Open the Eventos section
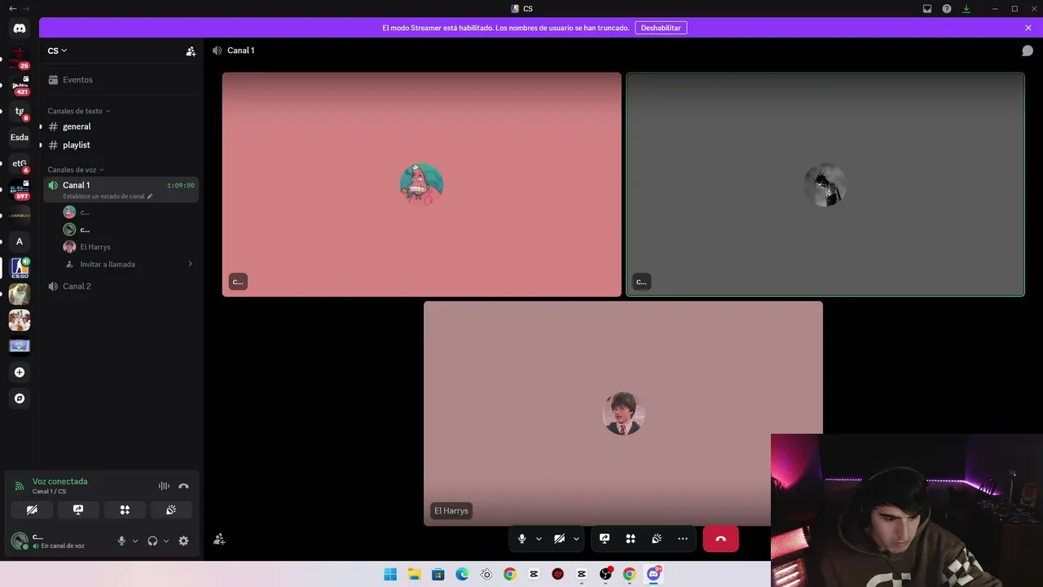 click(121, 80)
